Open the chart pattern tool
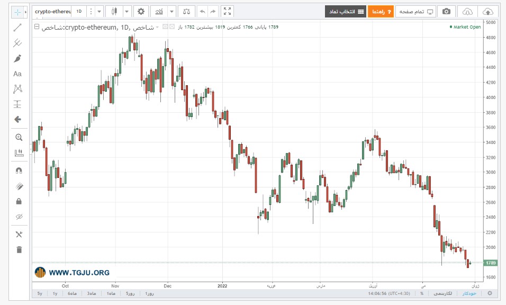This screenshot has width=506, height=305. [17, 89]
